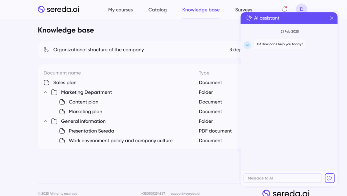Click the organizational structure hierarchy icon
Viewport: 347px width, 196px height.
coord(46,50)
